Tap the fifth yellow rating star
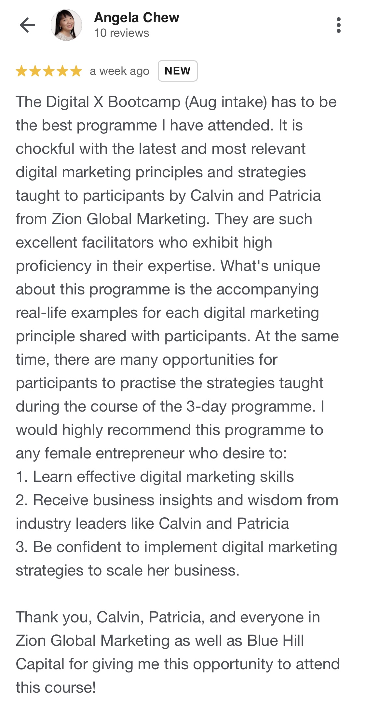Screen dimensions: 366x707 (x=76, y=71)
